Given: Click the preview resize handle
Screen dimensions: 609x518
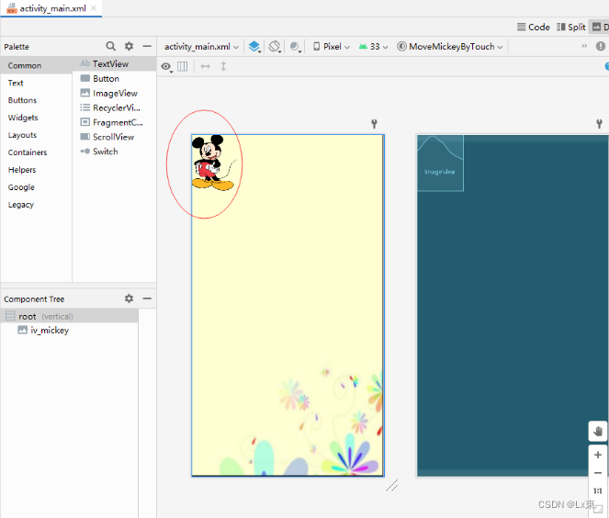Looking at the screenshot, I should point(392,485).
